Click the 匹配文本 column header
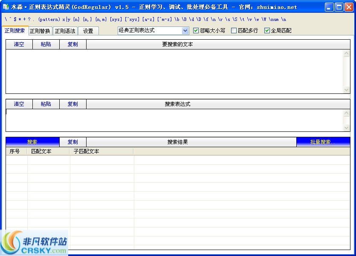Screen dimensions: 356x256 point(48,151)
